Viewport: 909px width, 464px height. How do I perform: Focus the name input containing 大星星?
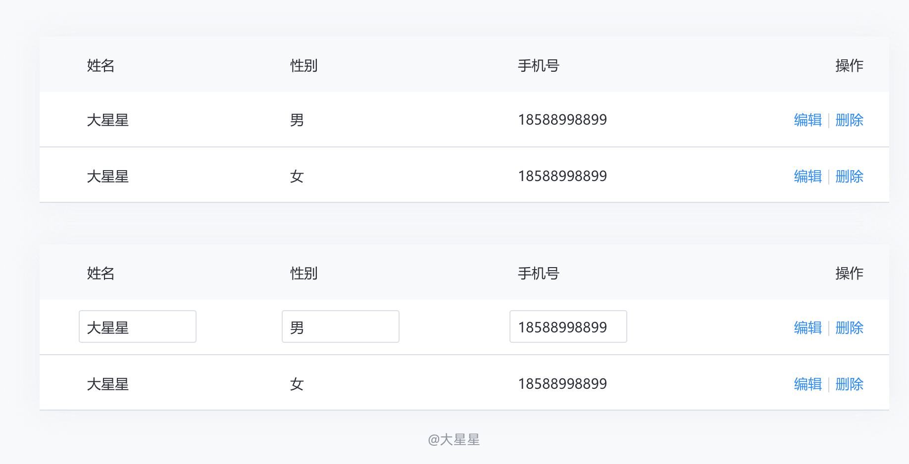(138, 326)
